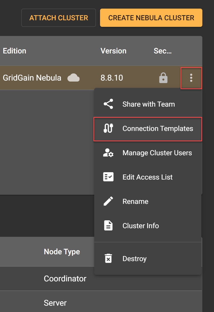
Task: Open Edit Access List menu item
Action: click(x=147, y=177)
